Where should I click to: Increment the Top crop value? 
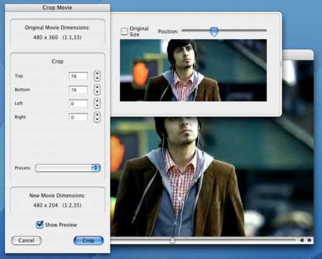pos(97,73)
